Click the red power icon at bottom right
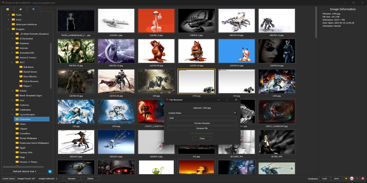 pos(363,178)
